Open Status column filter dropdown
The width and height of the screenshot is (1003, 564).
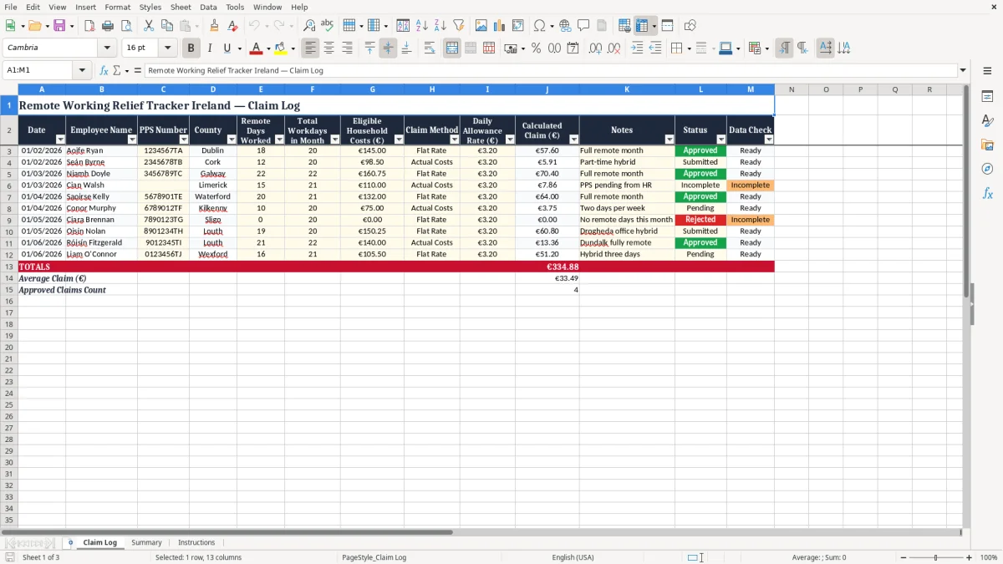(x=721, y=140)
